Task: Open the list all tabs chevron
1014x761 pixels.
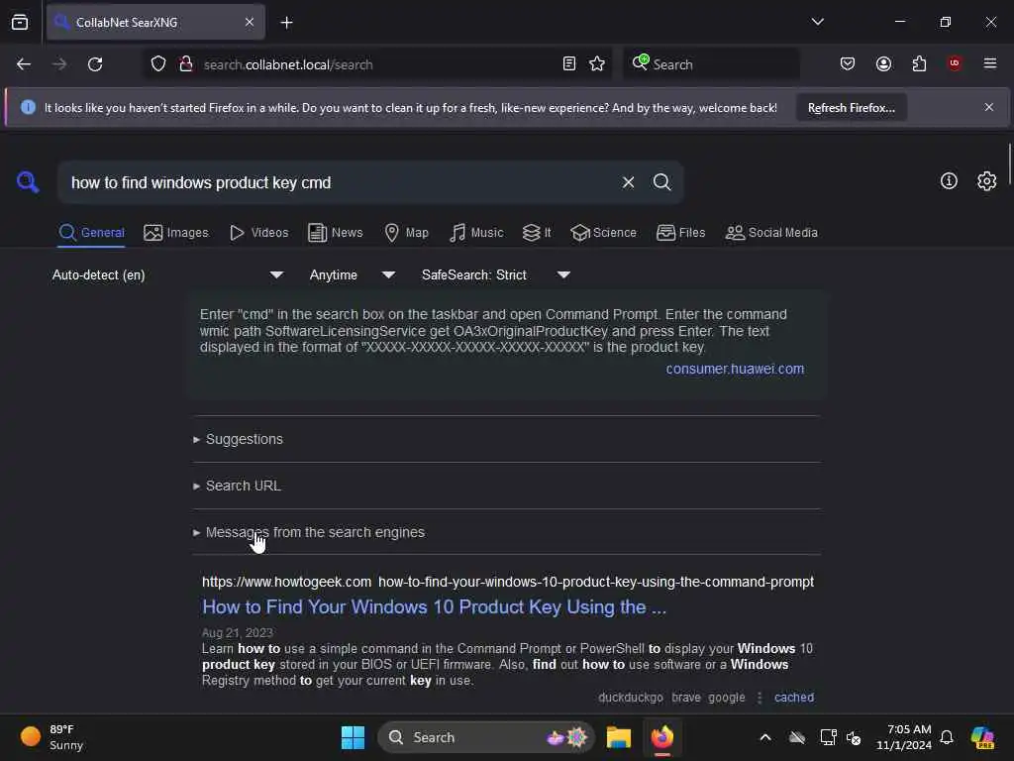Action: 817,22
